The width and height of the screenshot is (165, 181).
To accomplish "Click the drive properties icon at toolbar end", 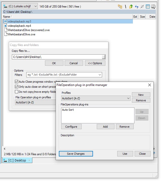I will pos(153,7).
